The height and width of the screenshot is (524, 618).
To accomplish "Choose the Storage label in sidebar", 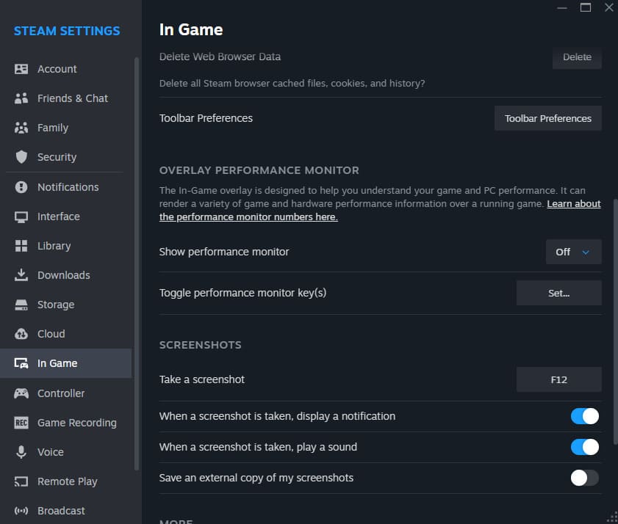I will pos(56,305).
